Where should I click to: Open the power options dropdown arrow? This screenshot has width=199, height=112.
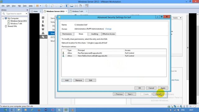pos(40,6)
